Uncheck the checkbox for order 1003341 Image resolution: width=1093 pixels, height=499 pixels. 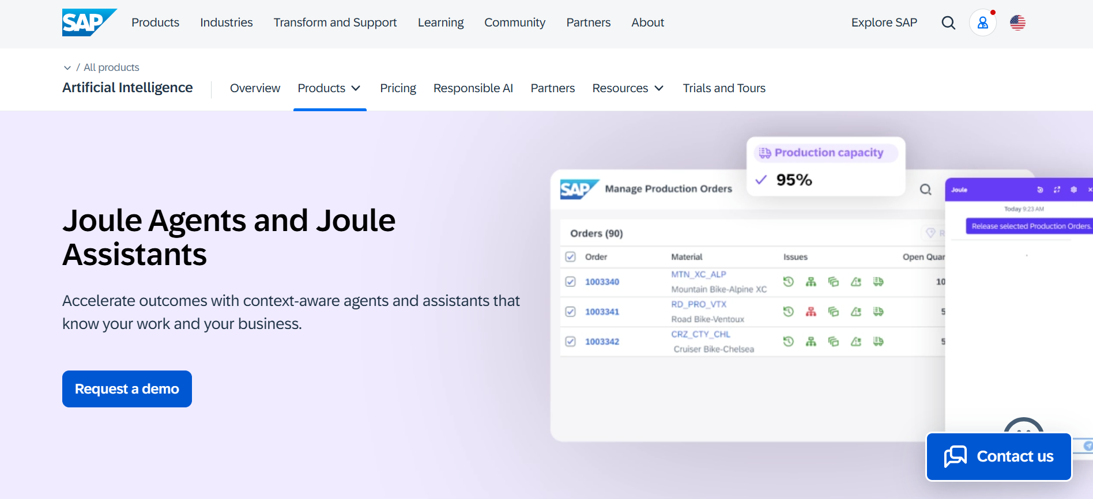click(x=571, y=312)
